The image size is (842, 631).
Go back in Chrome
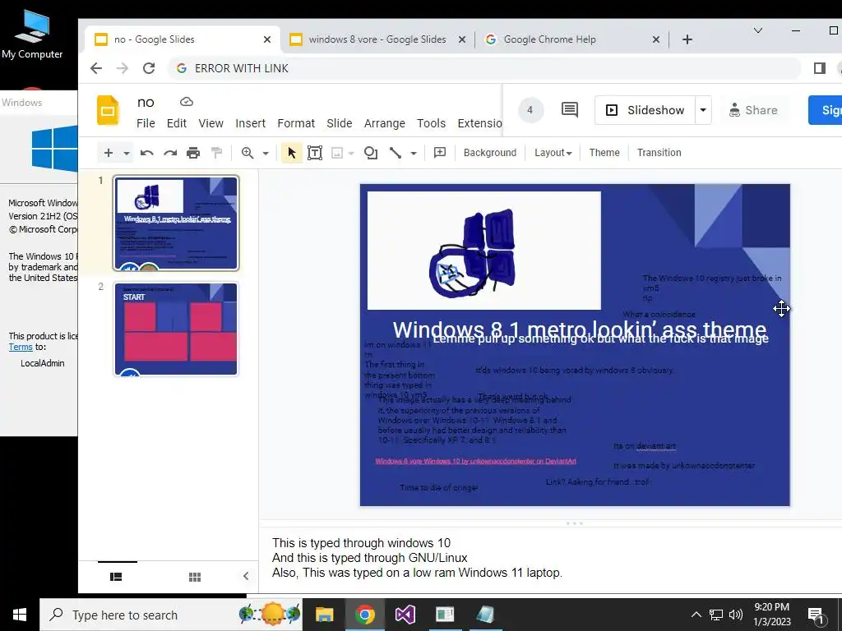pos(96,68)
